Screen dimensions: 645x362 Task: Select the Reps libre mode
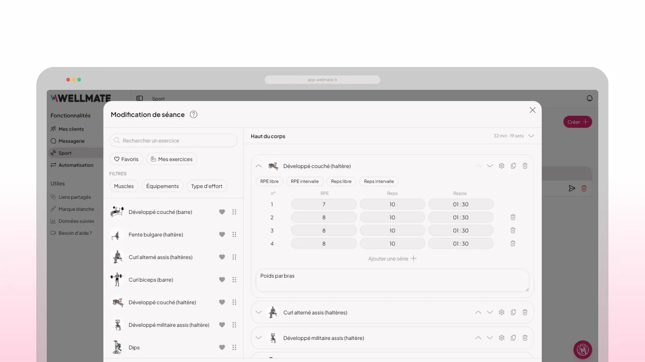[341, 181]
